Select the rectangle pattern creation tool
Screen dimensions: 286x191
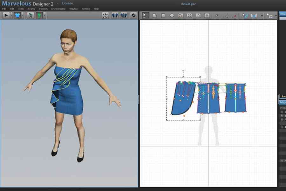163,16
